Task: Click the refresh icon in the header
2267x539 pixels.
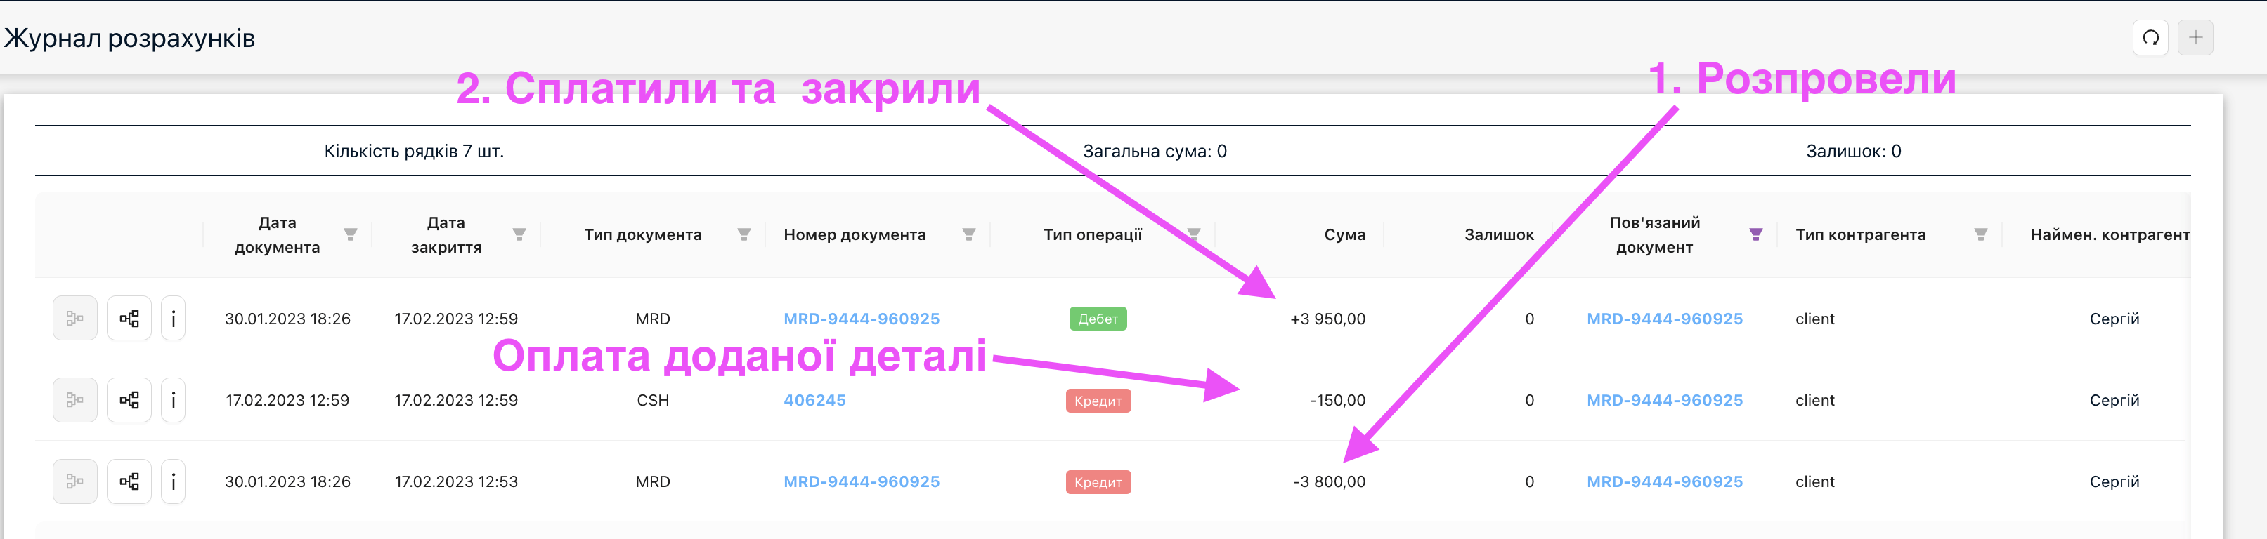Action: point(2150,38)
